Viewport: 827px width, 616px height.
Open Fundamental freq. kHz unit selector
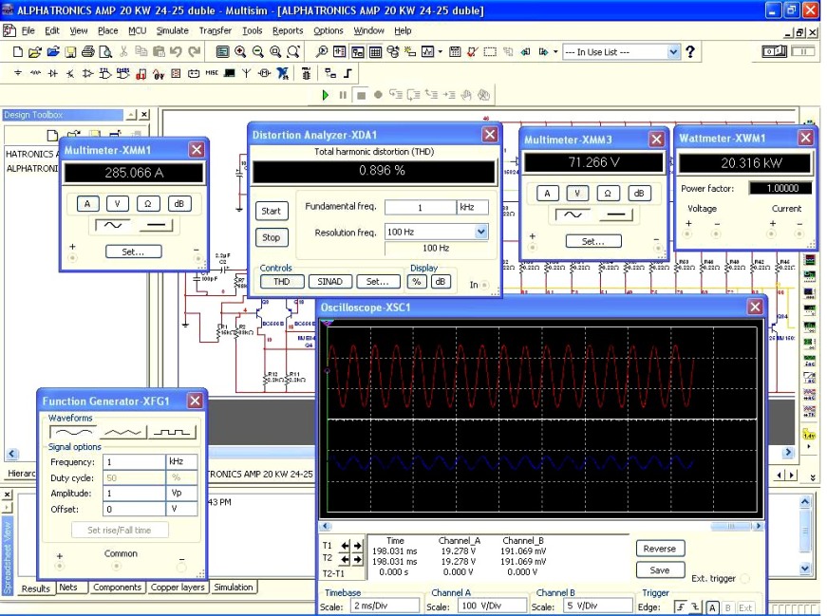(x=473, y=207)
